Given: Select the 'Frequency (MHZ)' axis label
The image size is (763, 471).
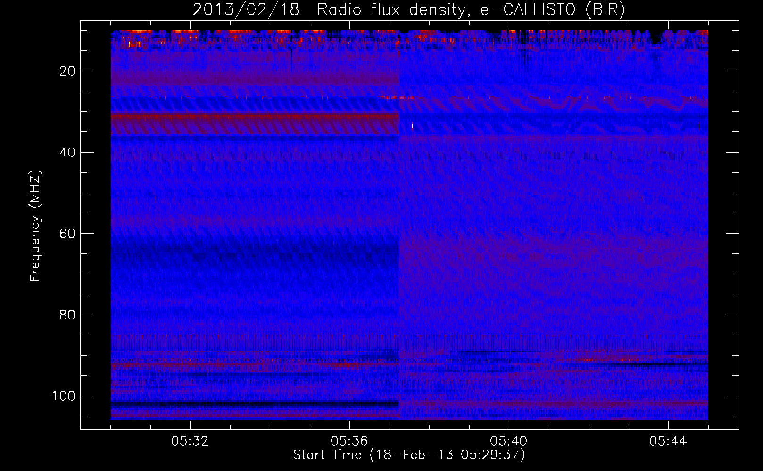Looking at the screenshot, I should (35, 226).
